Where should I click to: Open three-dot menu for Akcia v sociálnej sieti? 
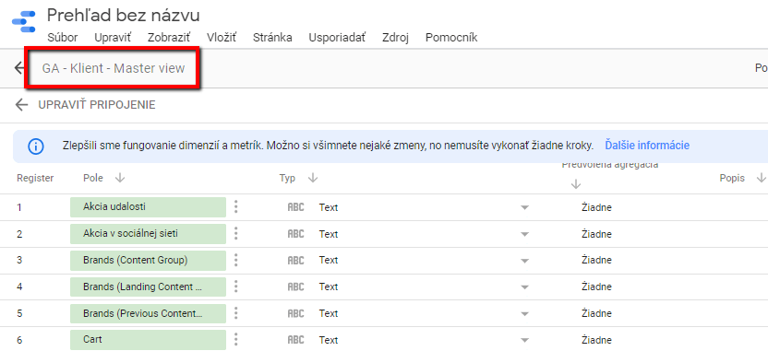click(x=236, y=234)
